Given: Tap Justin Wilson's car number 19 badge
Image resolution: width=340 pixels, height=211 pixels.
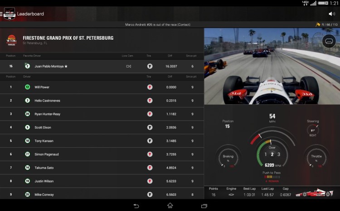Looking at the screenshot, I should [27, 181].
